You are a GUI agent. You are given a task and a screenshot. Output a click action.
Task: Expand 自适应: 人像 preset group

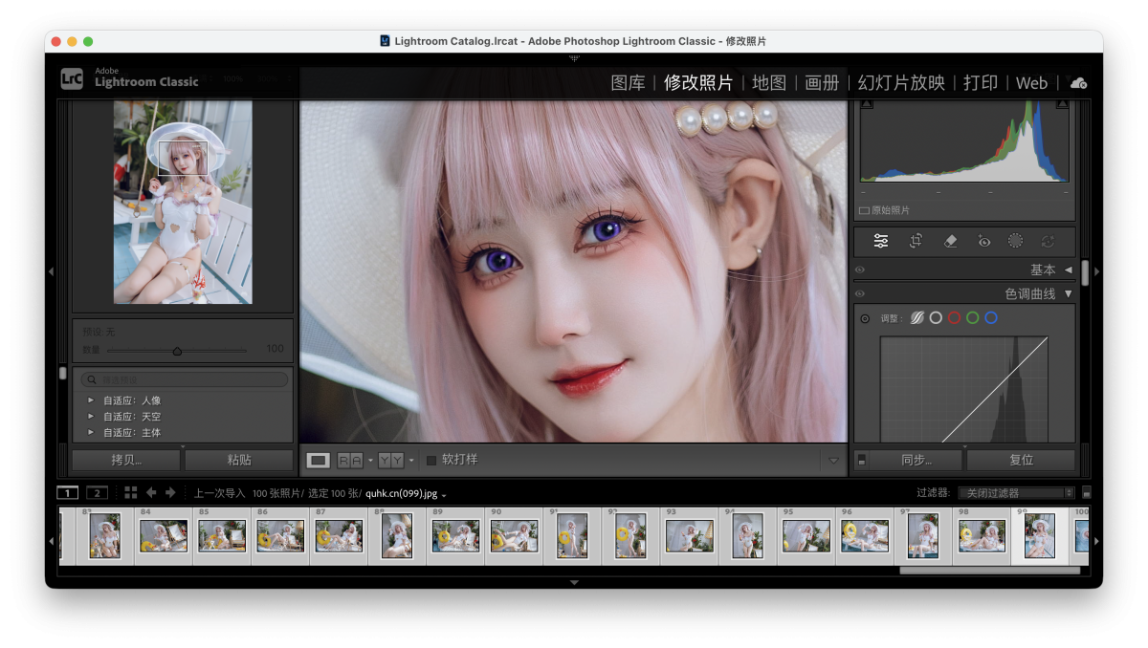coord(91,400)
